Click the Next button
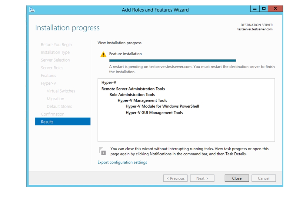This screenshot has width=303, height=198. click(x=202, y=178)
